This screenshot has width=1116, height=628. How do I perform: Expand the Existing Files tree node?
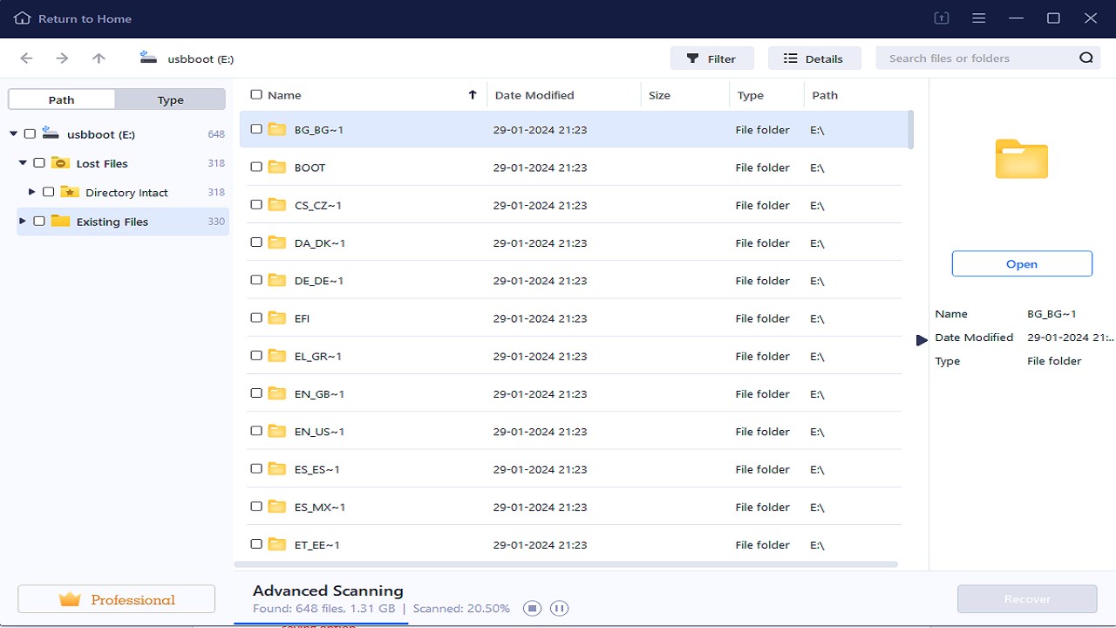pyautogui.click(x=23, y=221)
